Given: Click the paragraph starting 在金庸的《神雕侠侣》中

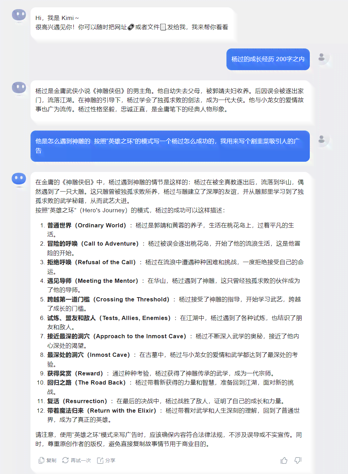Looking at the screenshot, I should pyautogui.click(x=170, y=192).
